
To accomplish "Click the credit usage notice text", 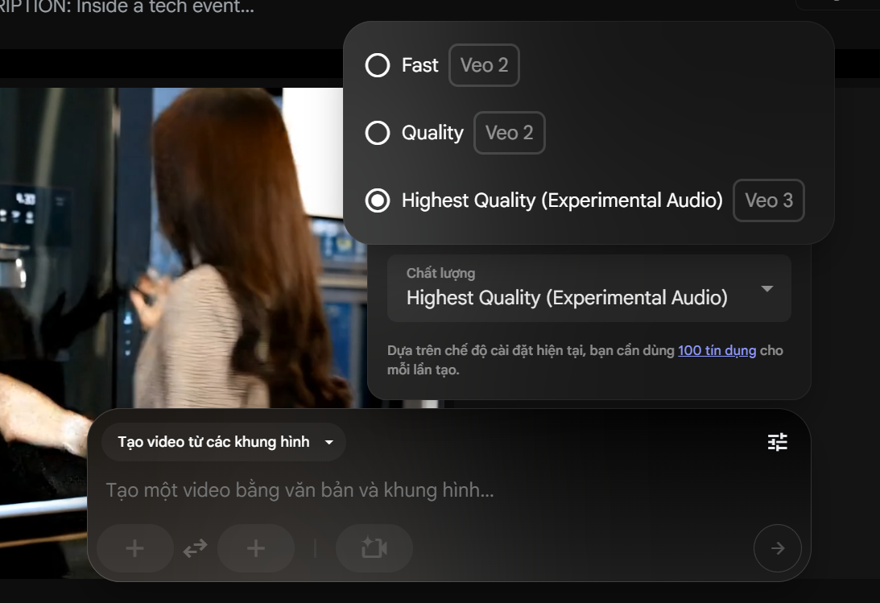I will click(x=585, y=360).
